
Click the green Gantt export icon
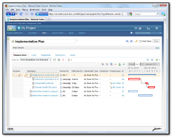point(120,64)
